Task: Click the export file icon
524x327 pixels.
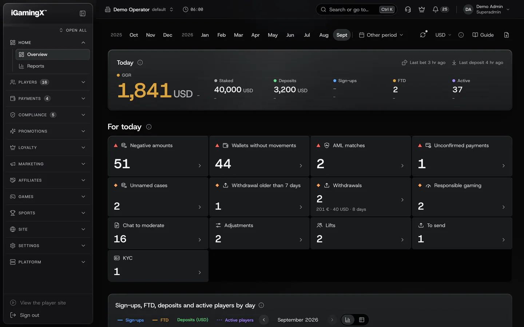Action: 507,35
